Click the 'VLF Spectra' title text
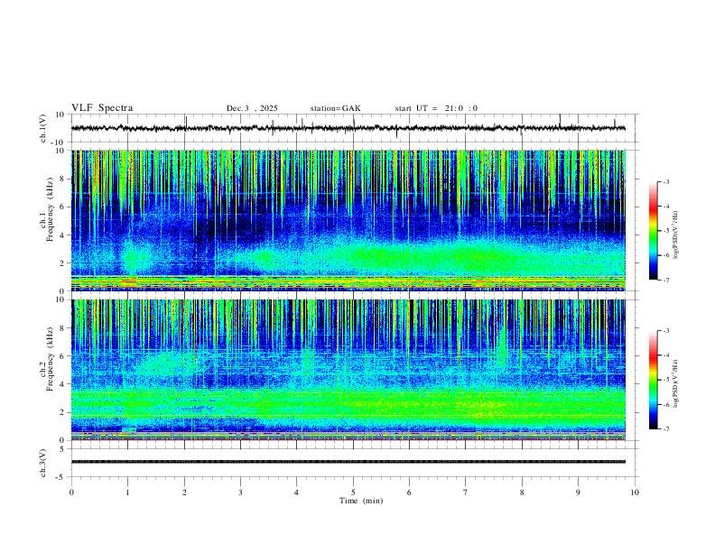Image resolution: width=715 pixels, height=552 pixels. [x=102, y=108]
